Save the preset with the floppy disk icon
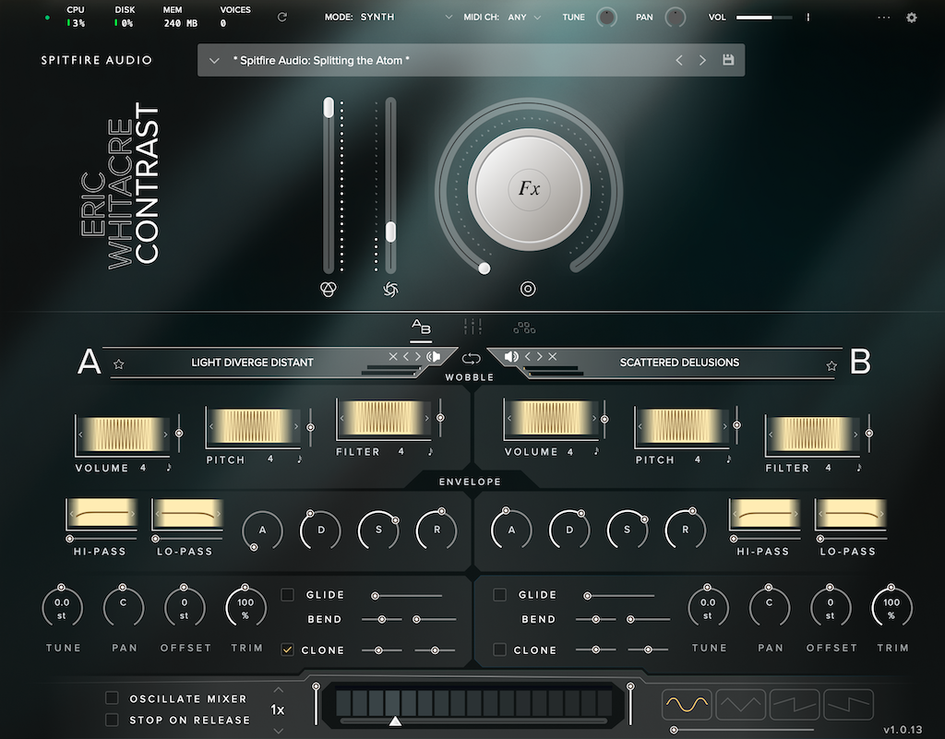This screenshot has height=739, width=945. pos(728,60)
